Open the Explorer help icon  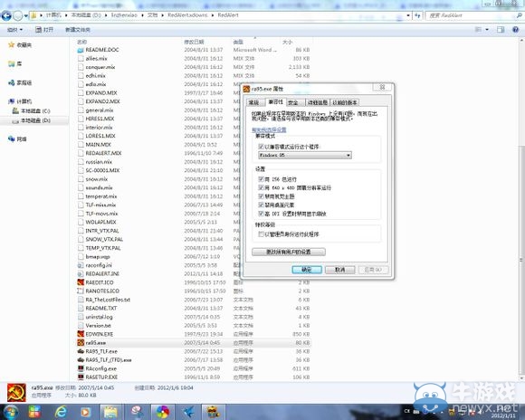pos(516,30)
